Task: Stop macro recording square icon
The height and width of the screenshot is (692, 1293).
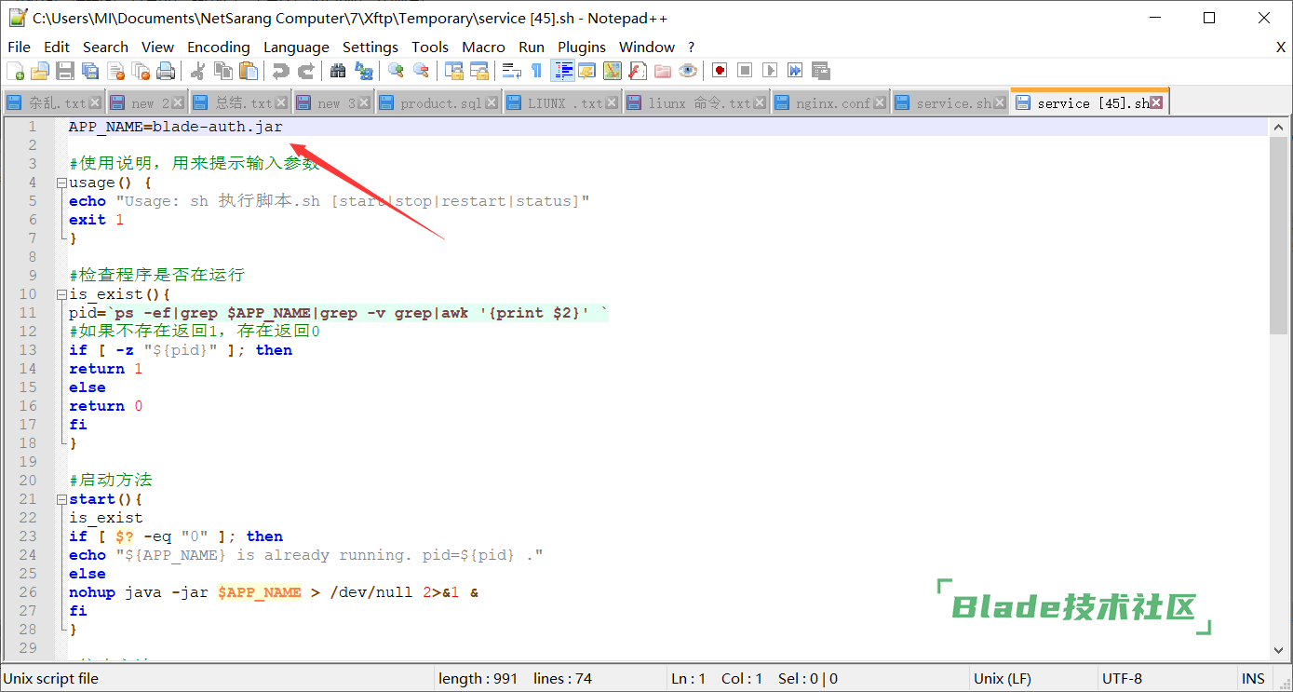Action: [x=745, y=71]
